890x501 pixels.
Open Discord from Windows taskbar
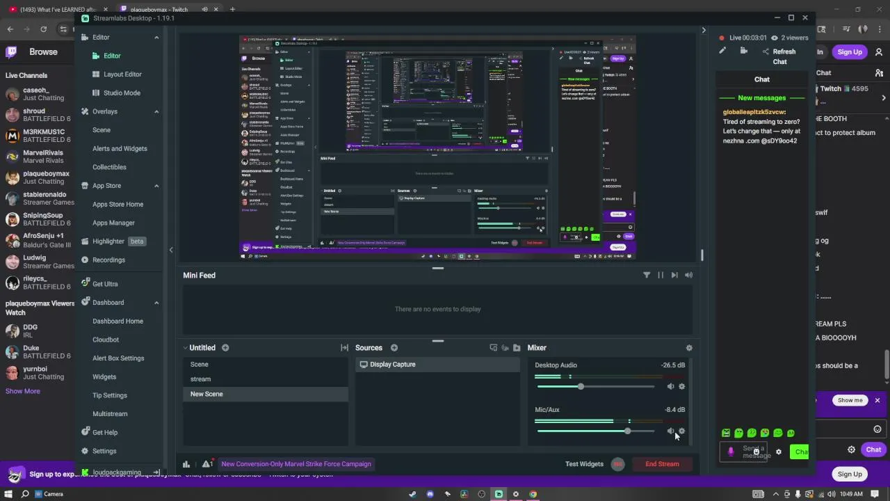[430, 494]
